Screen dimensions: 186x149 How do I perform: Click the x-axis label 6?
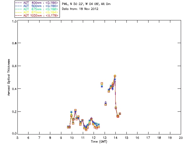pyautogui.click(x=28, y=138)
